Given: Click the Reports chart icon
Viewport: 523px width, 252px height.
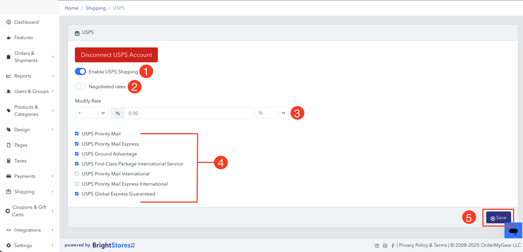Looking at the screenshot, I should (x=9, y=76).
